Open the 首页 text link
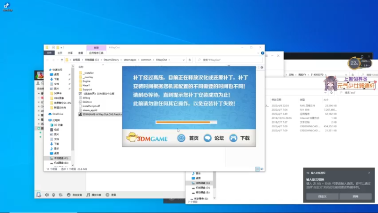Screen dimensions: 378x213 point(194,138)
